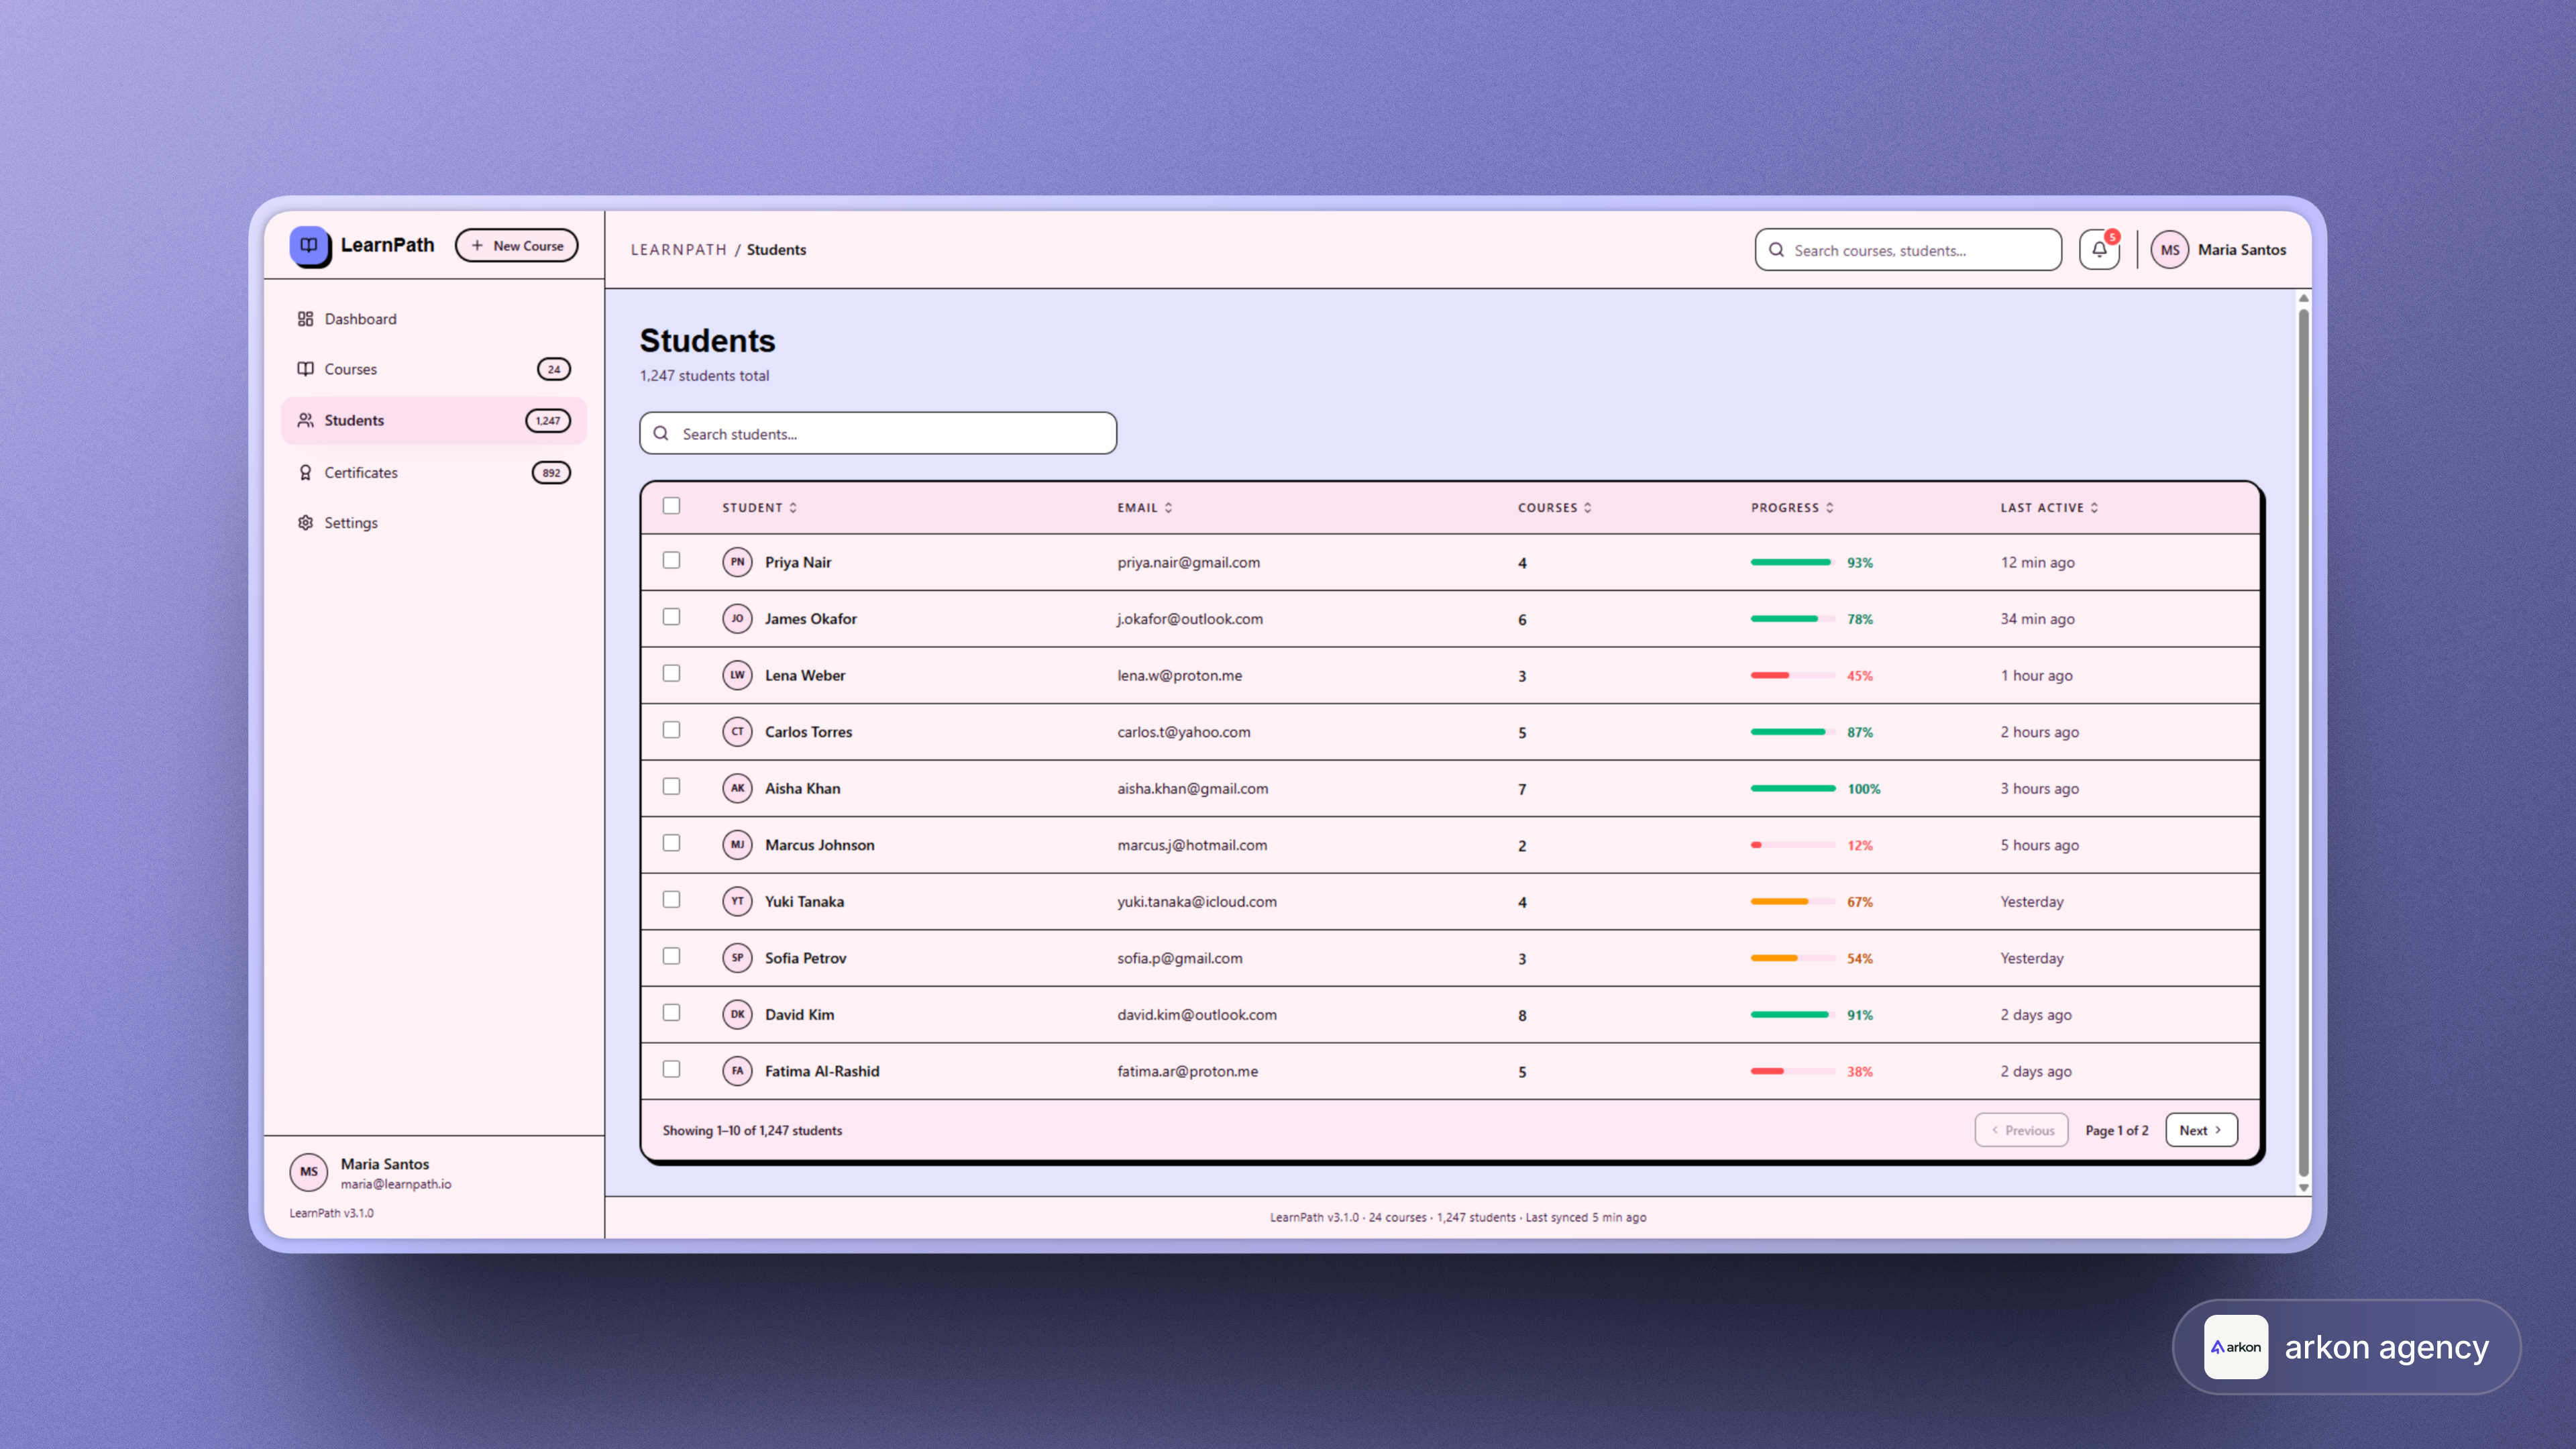Click the MS avatar in sidebar footer
The width and height of the screenshot is (2576, 1449).
tap(308, 1172)
